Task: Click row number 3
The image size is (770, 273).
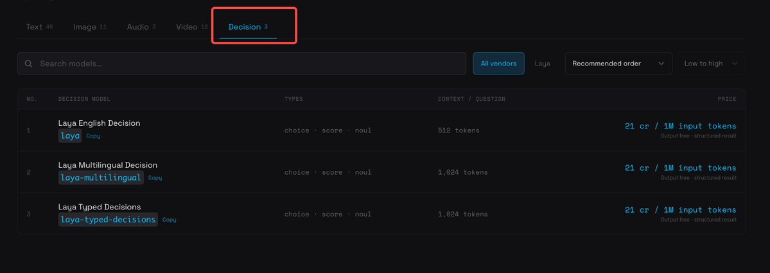Action: [28, 214]
